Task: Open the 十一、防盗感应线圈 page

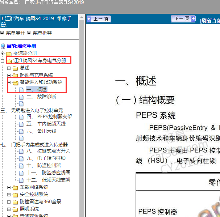Action: click(48, 173)
